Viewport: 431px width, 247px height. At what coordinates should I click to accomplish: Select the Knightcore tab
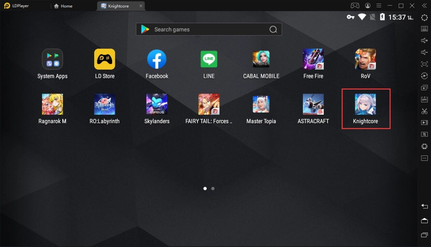(118, 6)
